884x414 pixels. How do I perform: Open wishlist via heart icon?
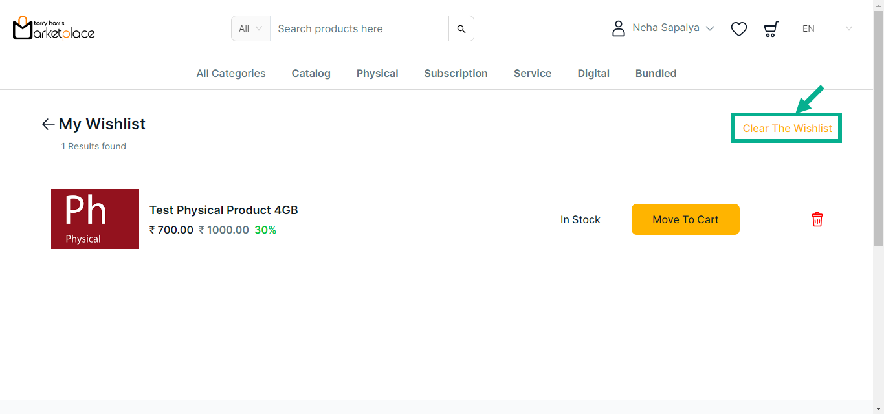click(738, 28)
